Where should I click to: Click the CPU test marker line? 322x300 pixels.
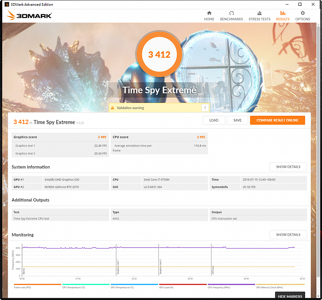click(211, 260)
